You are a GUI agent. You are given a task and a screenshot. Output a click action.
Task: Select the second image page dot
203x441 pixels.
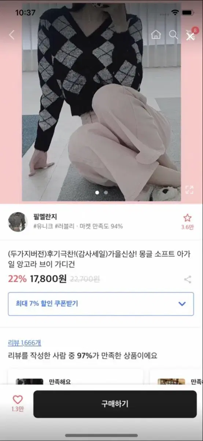[106, 192]
